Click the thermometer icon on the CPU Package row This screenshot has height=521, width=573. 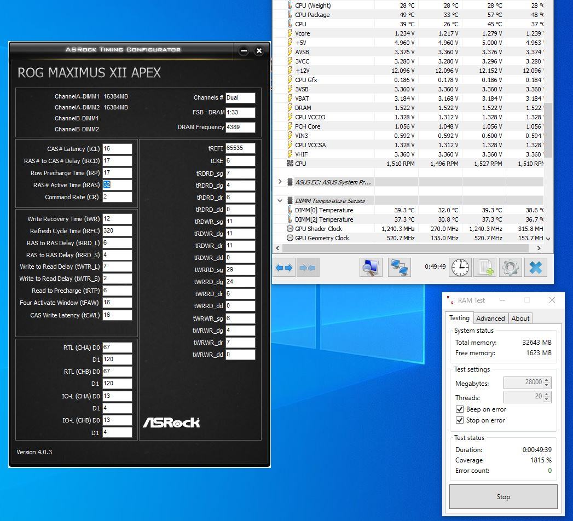click(290, 15)
